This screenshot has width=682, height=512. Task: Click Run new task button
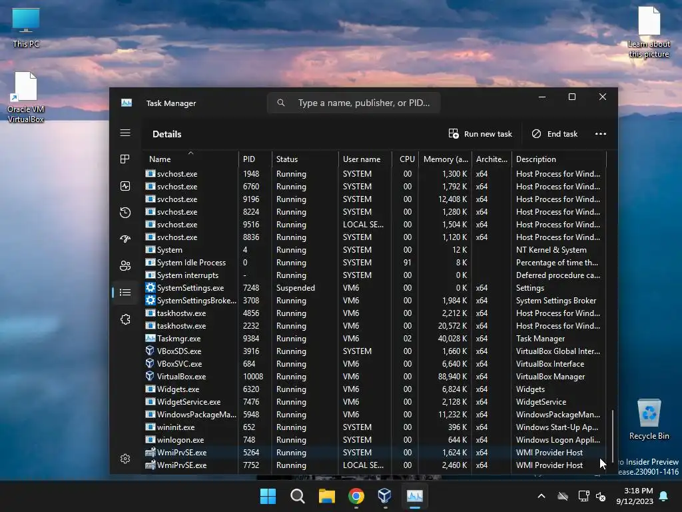pyautogui.click(x=480, y=133)
